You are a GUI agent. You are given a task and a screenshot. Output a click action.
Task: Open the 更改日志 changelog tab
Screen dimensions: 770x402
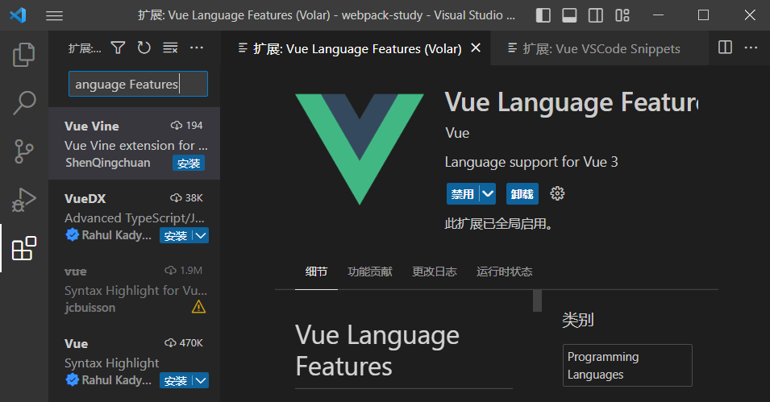(434, 271)
